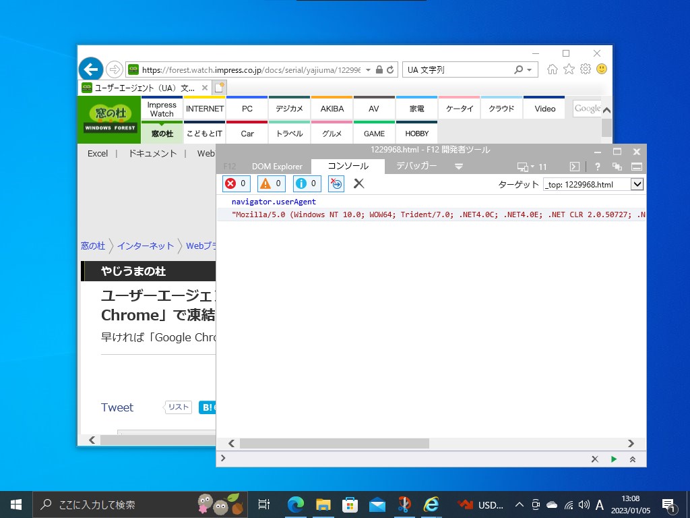The width and height of the screenshot is (690, 518).
Task: Unpin developer tools into a separate window
Action: (x=617, y=167)
